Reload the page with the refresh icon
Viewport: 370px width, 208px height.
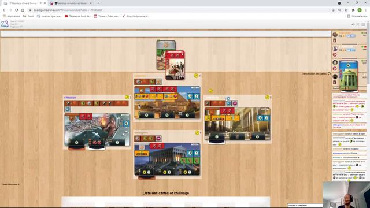pos(17,10)
